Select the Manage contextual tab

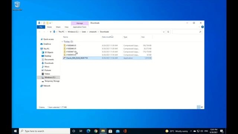pyautogui.click(x=80, y=23)
